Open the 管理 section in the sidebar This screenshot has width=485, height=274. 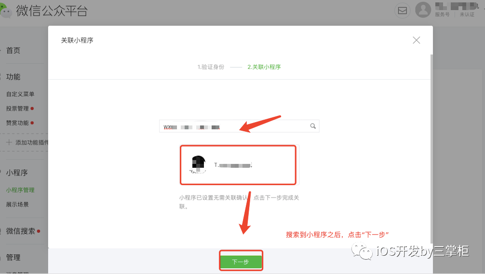13,257
